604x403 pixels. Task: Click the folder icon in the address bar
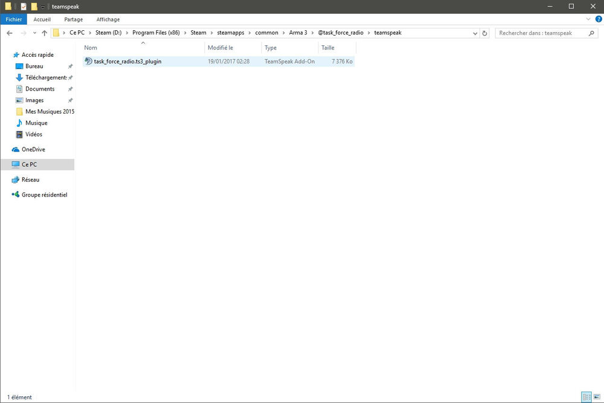(x=56, y=33)
